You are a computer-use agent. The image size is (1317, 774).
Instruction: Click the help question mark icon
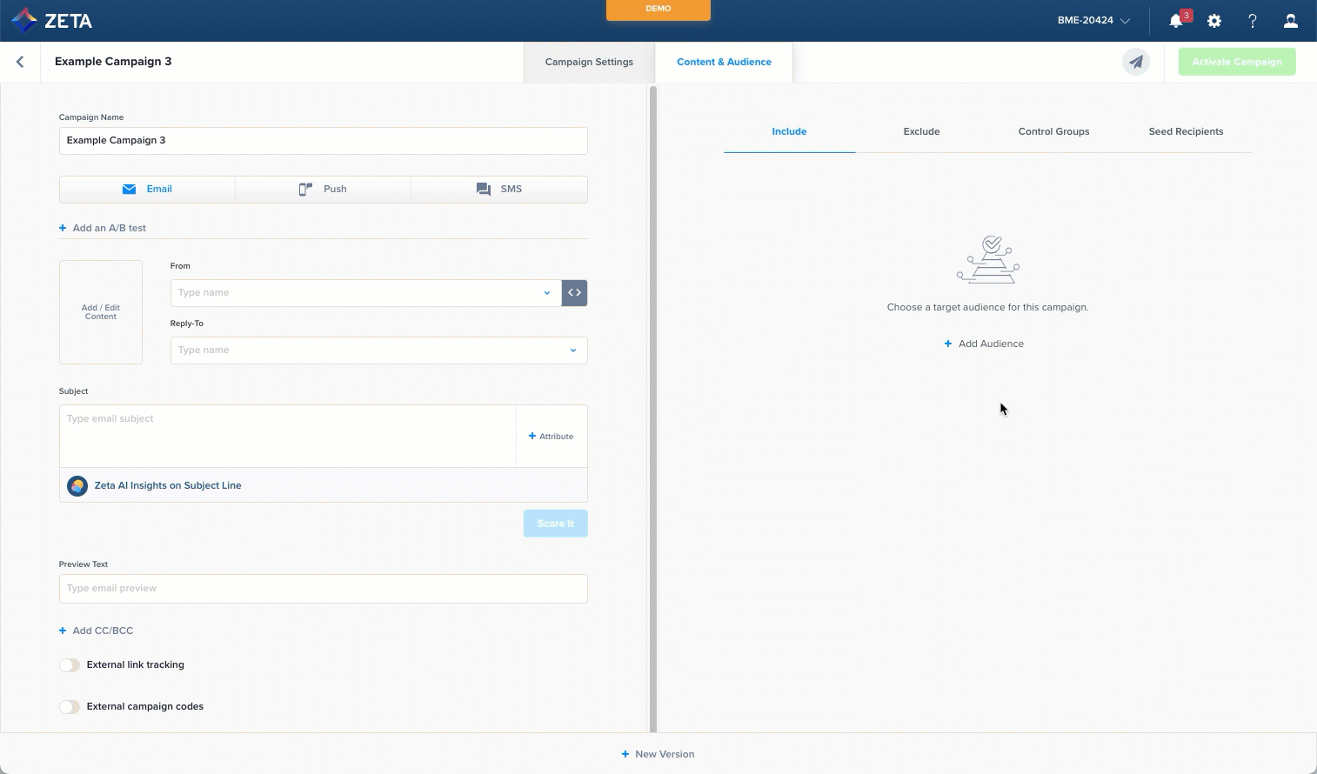1253,21
